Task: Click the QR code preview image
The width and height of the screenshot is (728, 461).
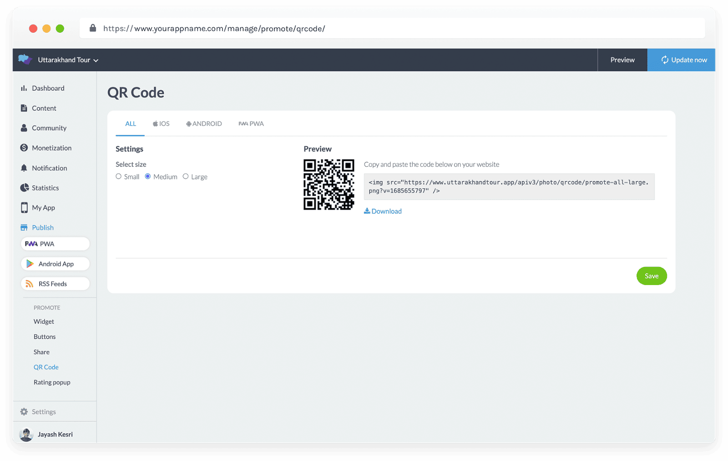Action: pyautogui.click(x=329, y=185)
